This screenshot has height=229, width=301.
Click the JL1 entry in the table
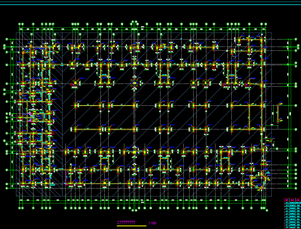pos(287,208)
